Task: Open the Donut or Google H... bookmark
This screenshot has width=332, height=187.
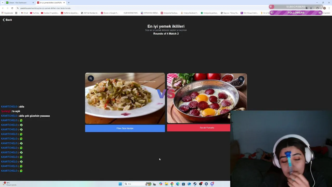Action: click(x=109, y=13)
